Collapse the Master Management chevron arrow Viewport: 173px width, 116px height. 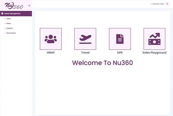[x=30, y=13]
